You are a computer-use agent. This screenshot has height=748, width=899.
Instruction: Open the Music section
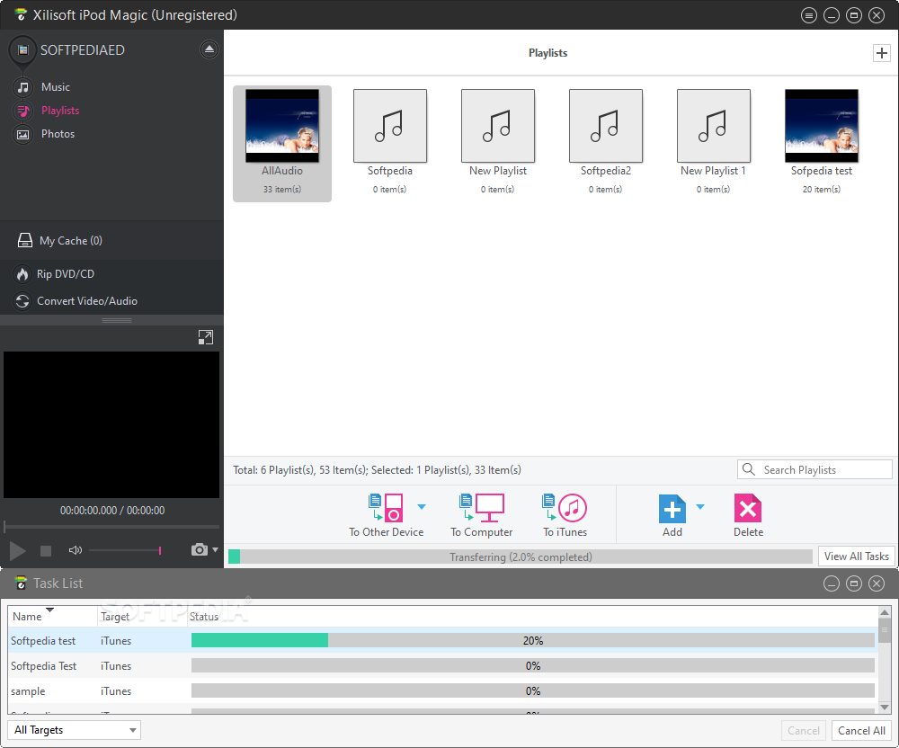56,87
